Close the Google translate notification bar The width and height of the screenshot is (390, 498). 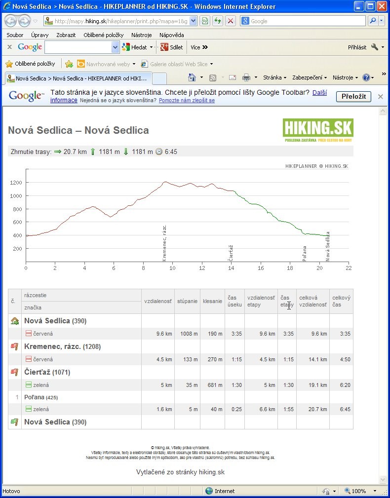[381, 97]
